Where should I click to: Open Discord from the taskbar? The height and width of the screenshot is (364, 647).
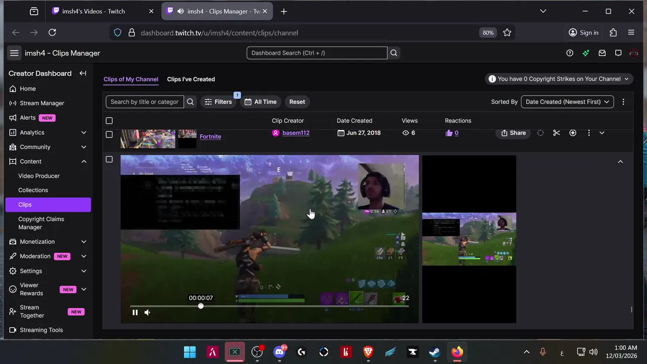pyautogui.click(x=280, y=352)
